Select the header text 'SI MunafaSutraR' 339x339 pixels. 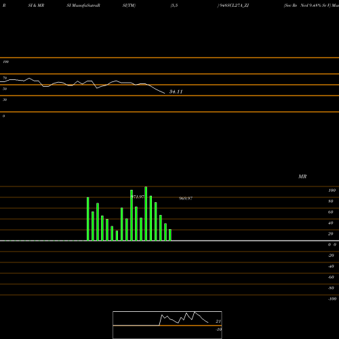pos(83,5)
